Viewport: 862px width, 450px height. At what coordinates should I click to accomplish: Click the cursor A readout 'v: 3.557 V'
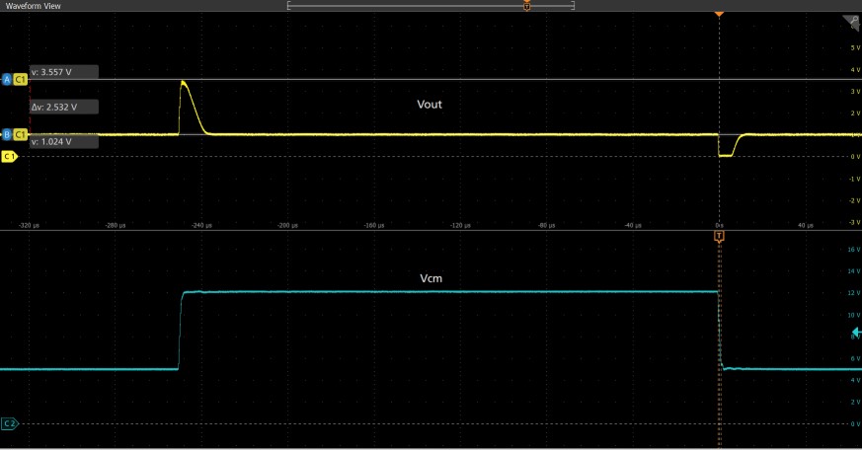tap(64, 72)
